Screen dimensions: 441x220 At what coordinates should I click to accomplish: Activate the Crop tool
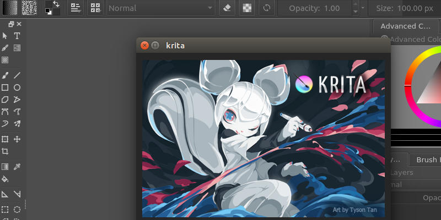tap(5, 152)
